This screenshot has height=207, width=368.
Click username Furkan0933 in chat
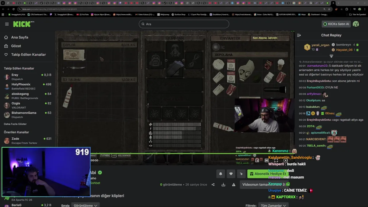[x=315, y=87]
